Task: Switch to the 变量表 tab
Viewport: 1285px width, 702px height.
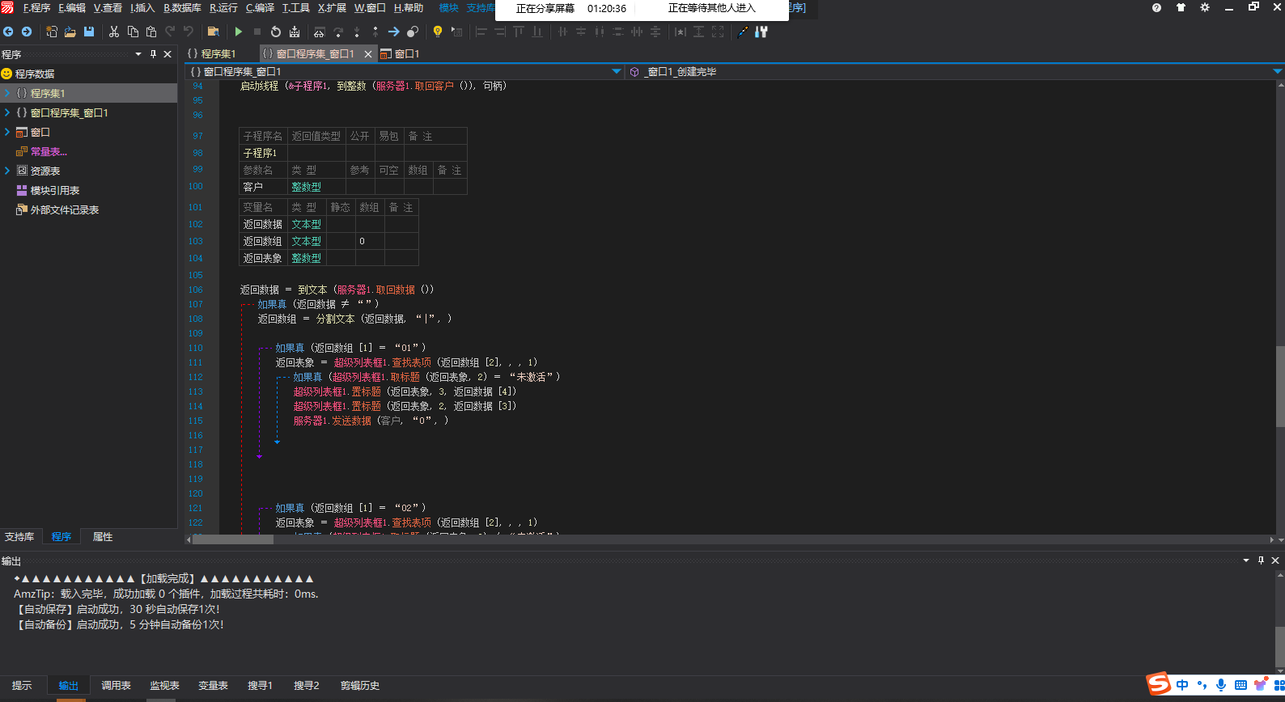Action: tap(213, 686)
